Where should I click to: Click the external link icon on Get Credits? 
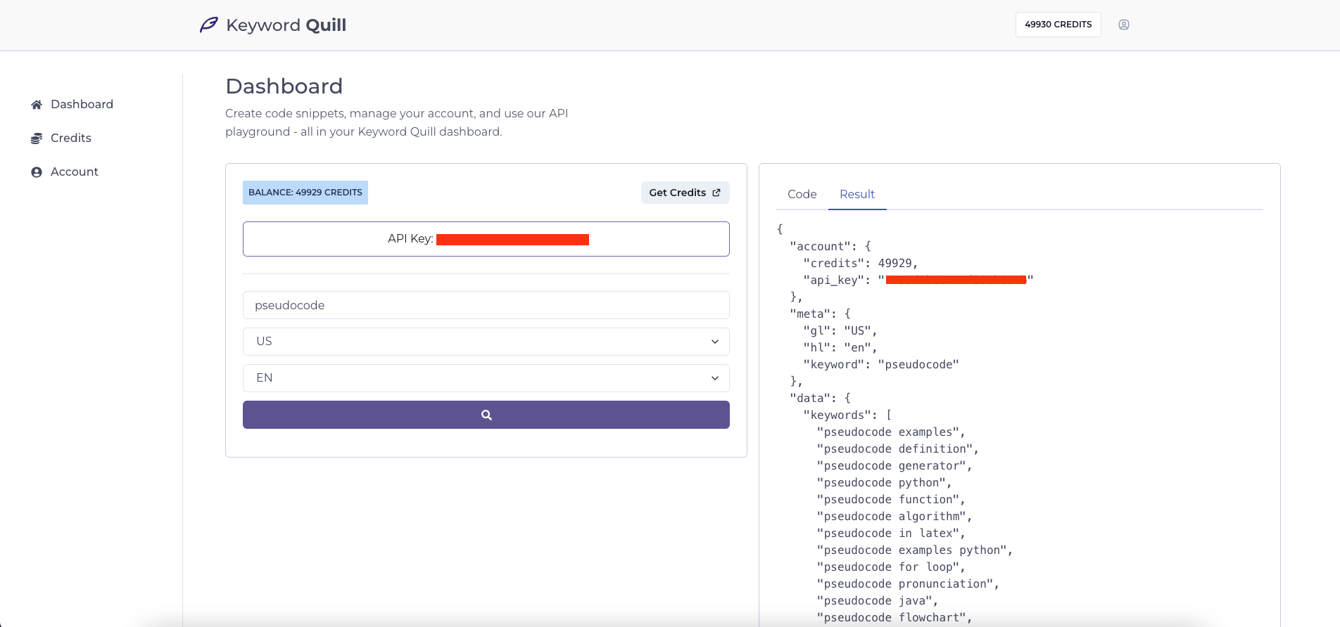tap(716, 193)
